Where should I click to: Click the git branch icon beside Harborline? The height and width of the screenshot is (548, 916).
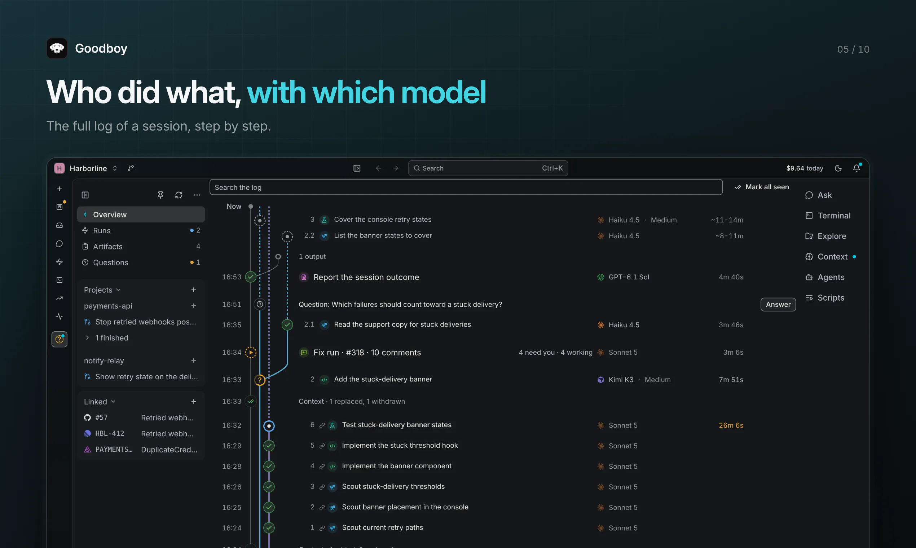[x=131, y=168]
